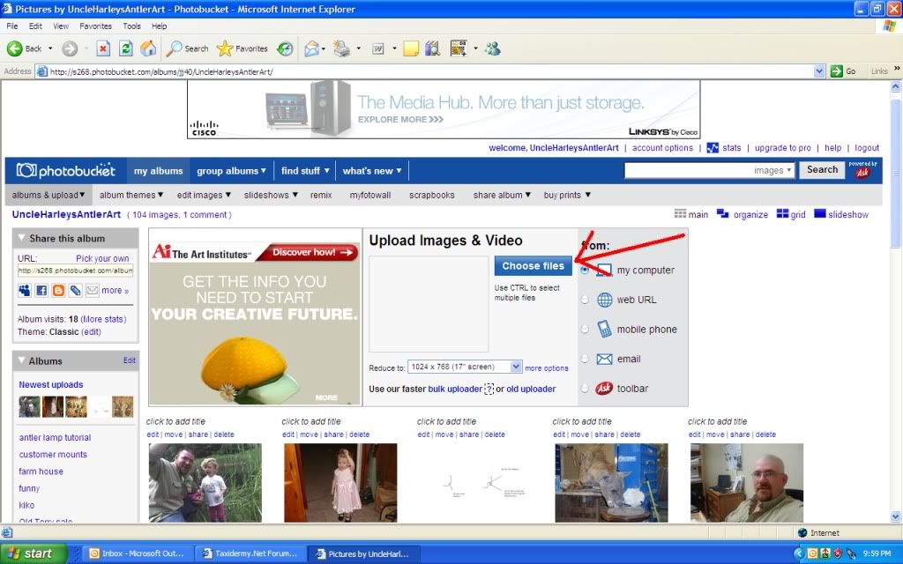Open the bulk uploader link
Viewport: 903px width, 564px height.
(x=455, y=389)
